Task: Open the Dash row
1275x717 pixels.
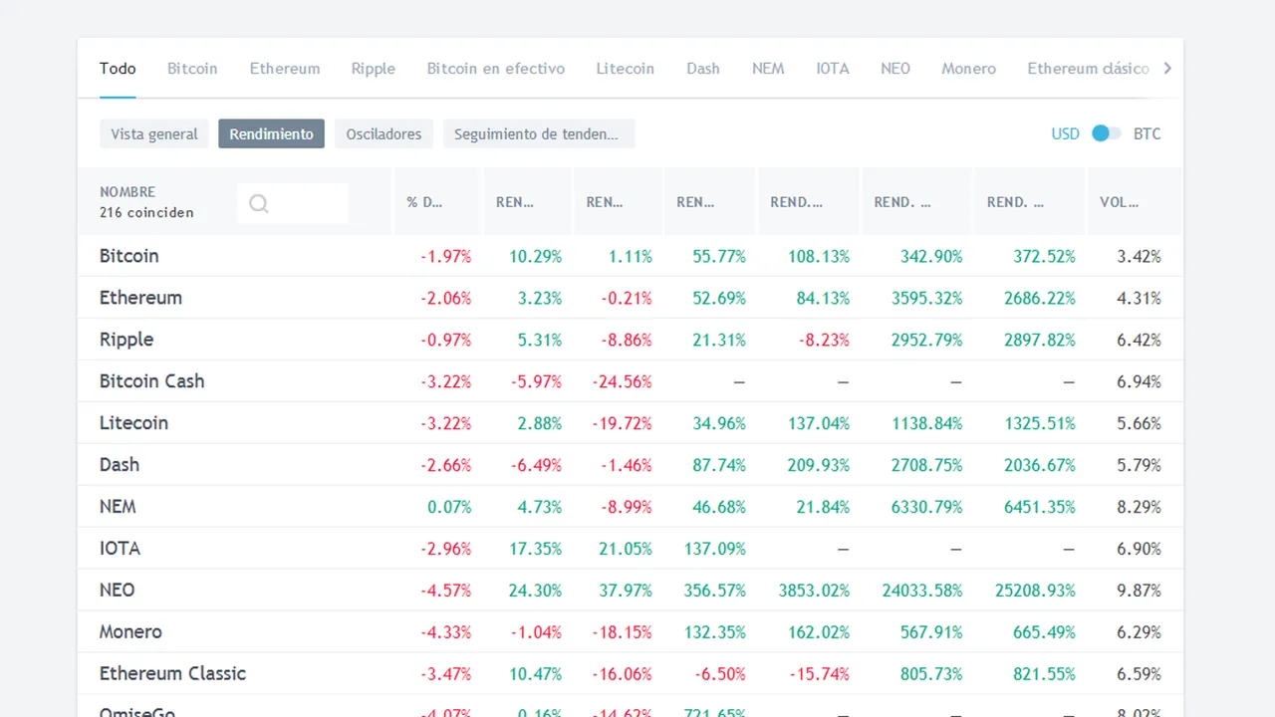Action: (631, 465)
